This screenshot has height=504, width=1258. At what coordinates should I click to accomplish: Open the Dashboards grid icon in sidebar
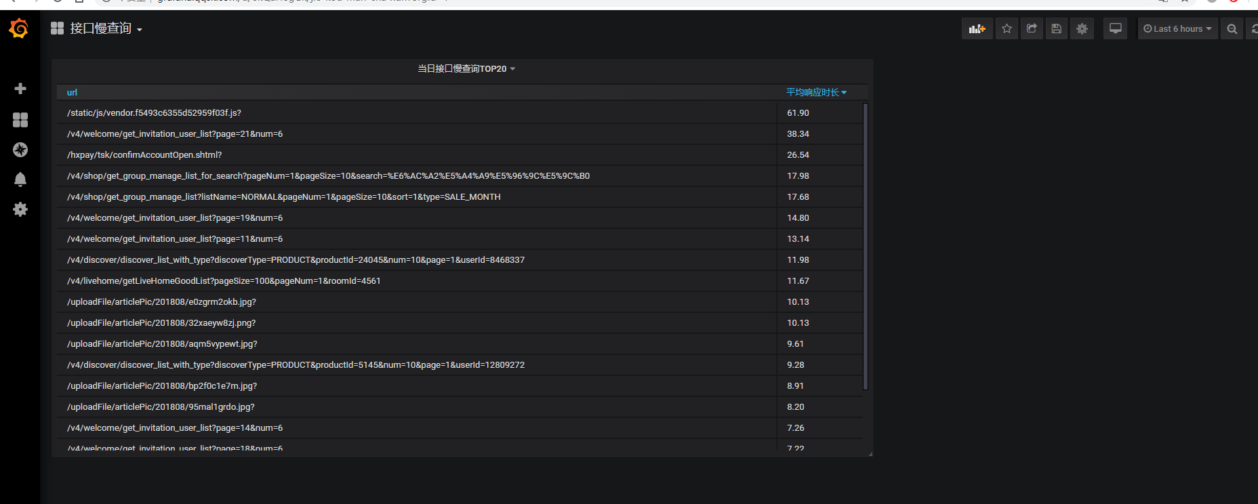pyautogui.click(x=20, y=120)
